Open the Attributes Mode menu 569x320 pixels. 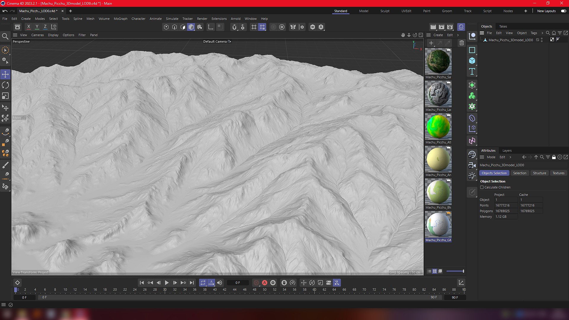pos(491,157)
